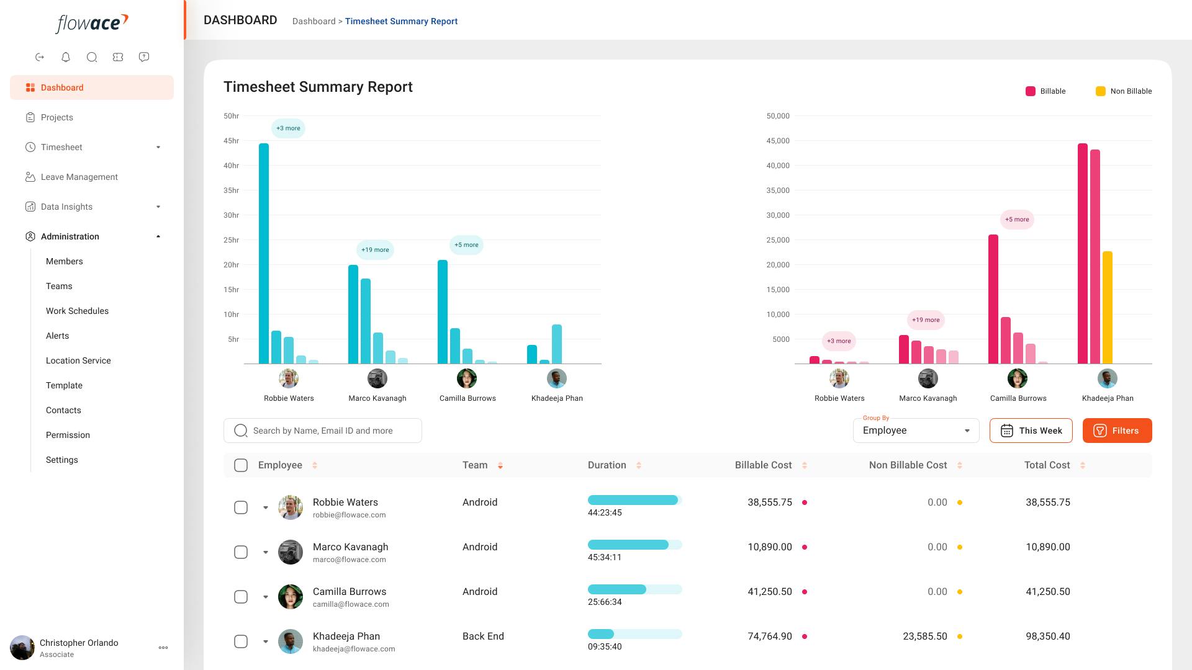Click the logout arrow icon
The image size is (1192, 670).
[x=40, y=57]
